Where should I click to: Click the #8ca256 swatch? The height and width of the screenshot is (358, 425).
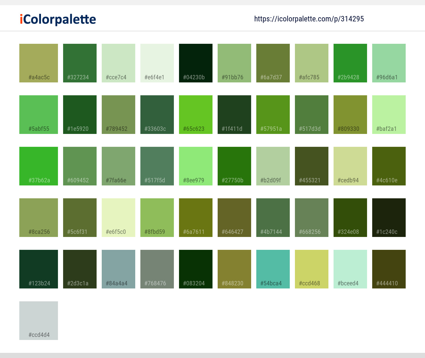(39, 218)
